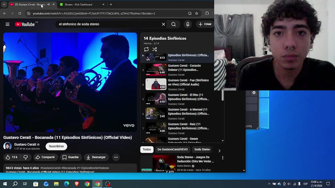Play El Rito from the playlist
This screenshot has width=335, height=188.
tap(178, 99)
